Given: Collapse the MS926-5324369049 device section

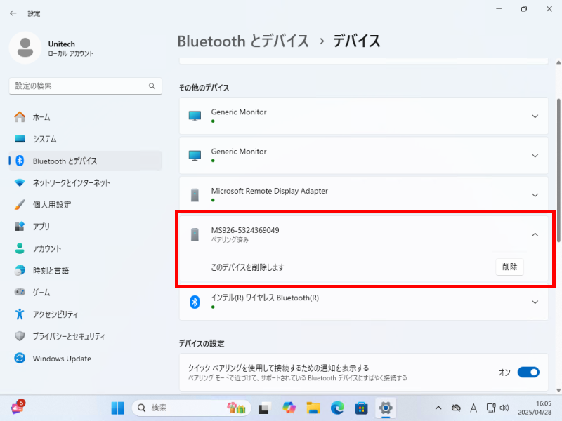Looking at the screenshot, I should click(535, 234).
